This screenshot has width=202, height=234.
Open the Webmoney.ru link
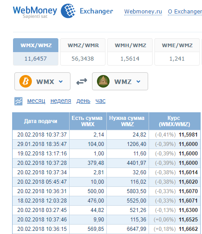point(143,12)
